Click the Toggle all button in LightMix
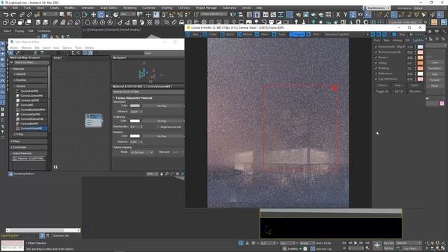Viewport: 448px width, 252px height. pos(382,92)
